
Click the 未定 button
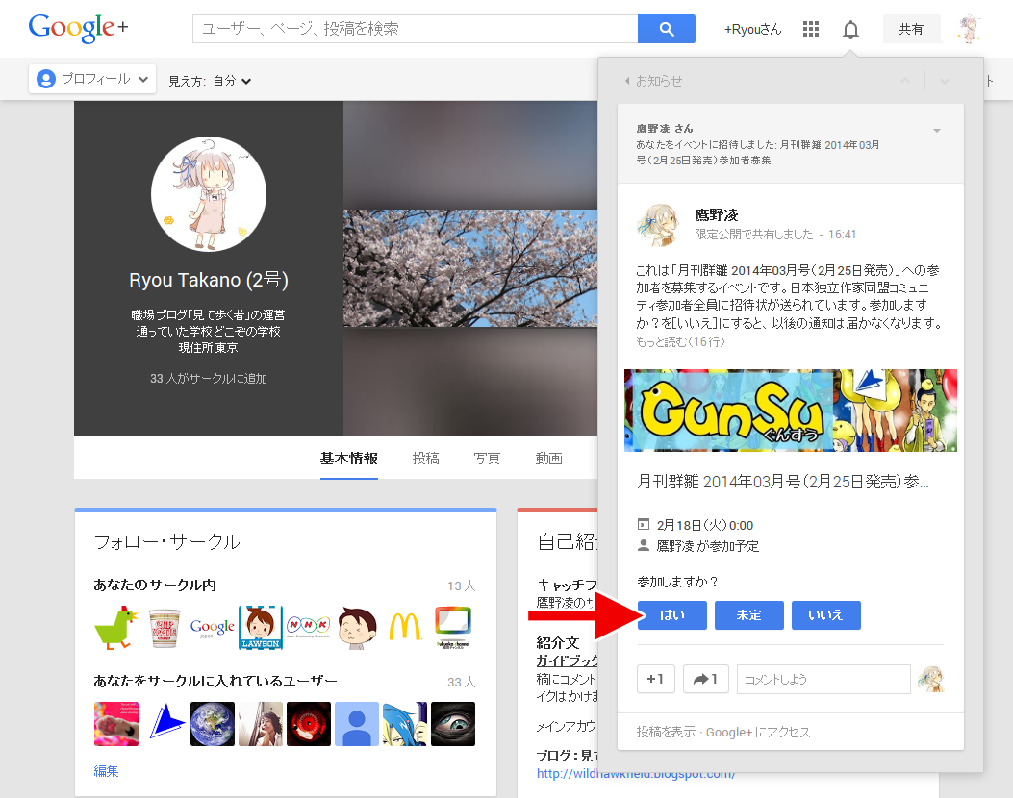[x=748, y=615]
